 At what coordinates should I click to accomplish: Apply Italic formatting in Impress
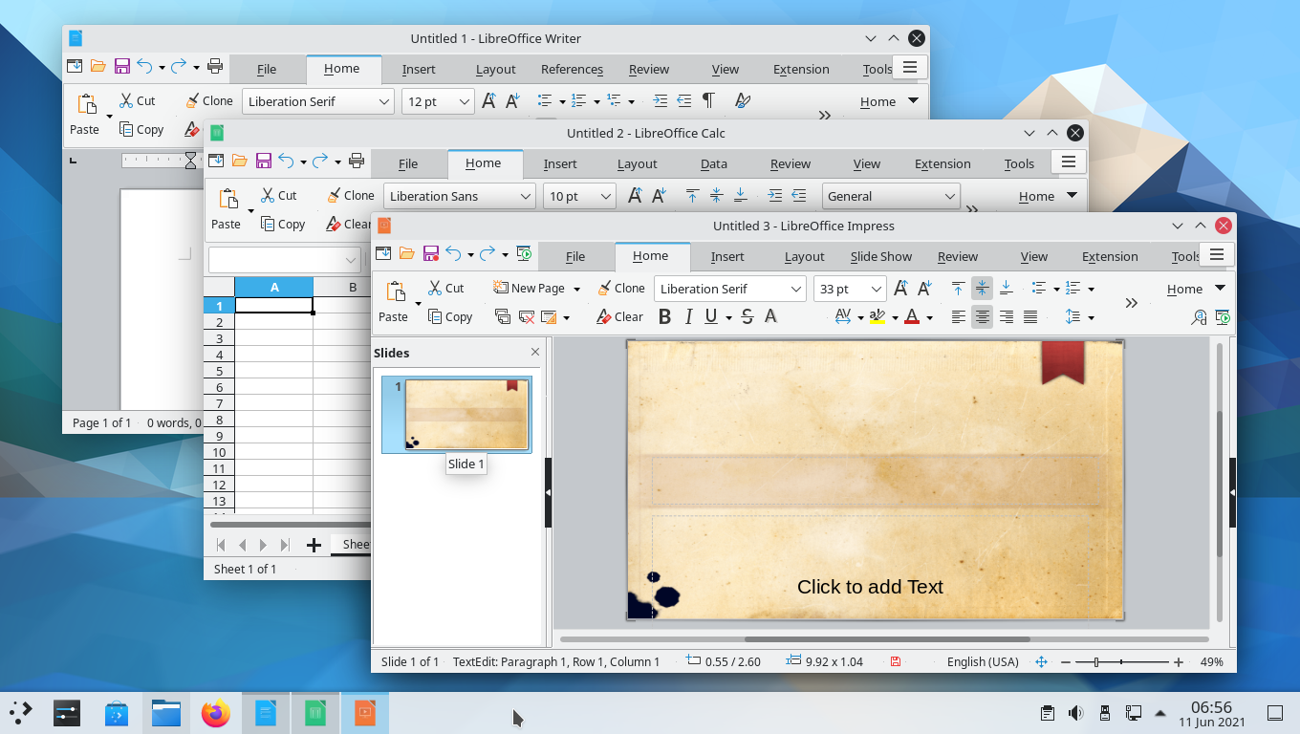tap(688, 316)
